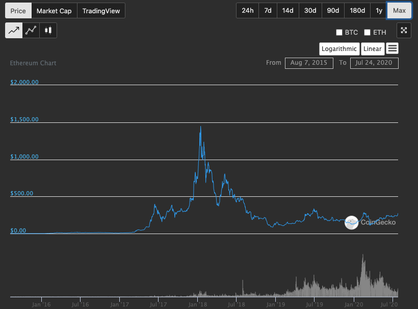The image size is (418, 309).
Task: Open the chart hamburger menu
Action: (x=393, y=48)
